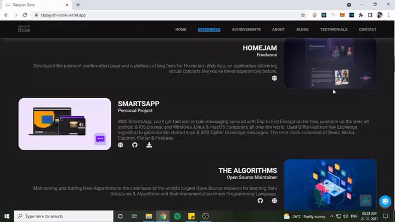Image resolution: width=395 pixels, height=222 pixels.
Task: Open HomeJam website globe icon
Action: click(274, 78)
